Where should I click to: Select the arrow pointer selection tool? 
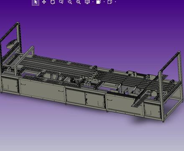[x=36, y=2]
